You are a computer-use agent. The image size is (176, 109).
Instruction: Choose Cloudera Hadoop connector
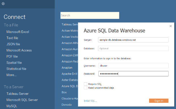click(x=70, y=99)
